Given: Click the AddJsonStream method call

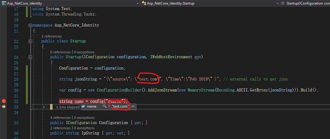Looking at the screenshot, I should (163, 90).
